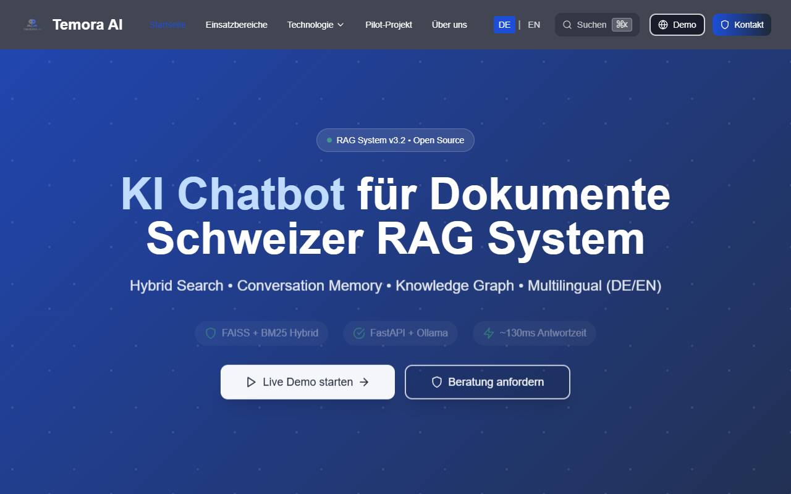Click the FastAPI + Ollama text
Image resolution: width=791 pixels, height=494 pixels.
tap(409, 333)
